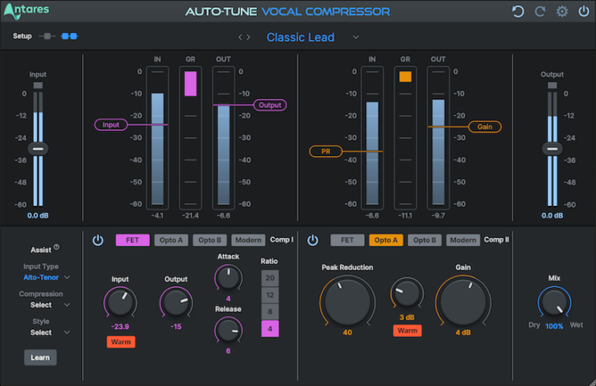Screen dimensions: 596x386
Task: Click the Input fader clip indicator
Action: [38, 85]
